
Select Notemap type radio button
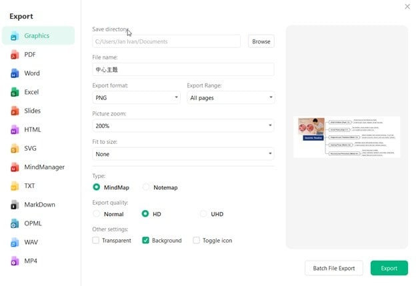point(146,187)
